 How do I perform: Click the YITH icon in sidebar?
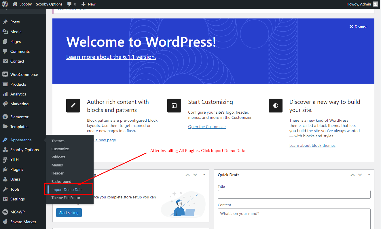(5, 159)
